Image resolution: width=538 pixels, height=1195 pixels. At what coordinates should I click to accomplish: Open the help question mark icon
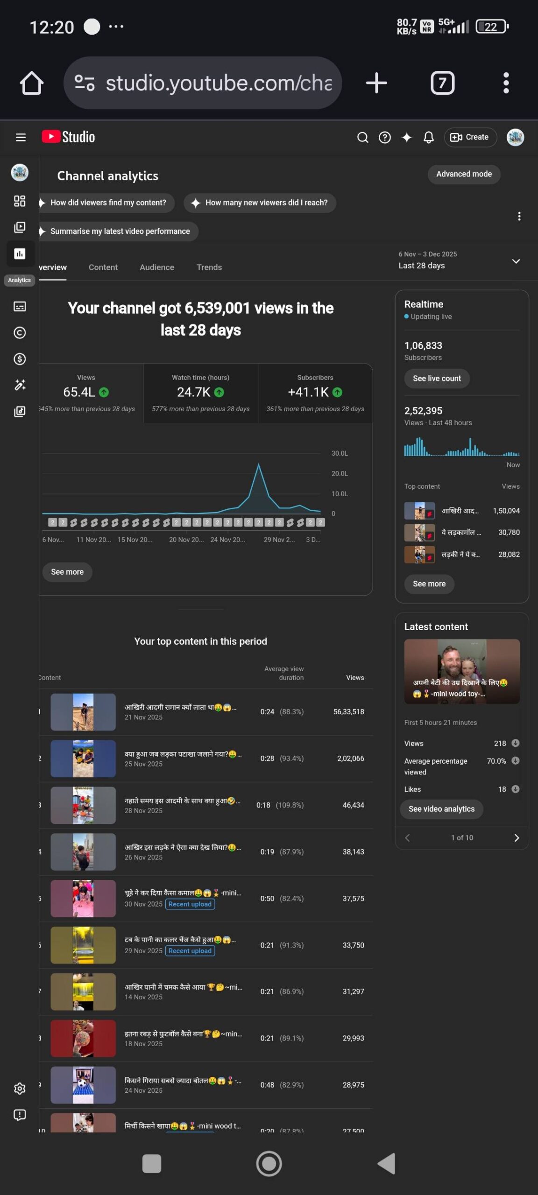tap(384, 137)
